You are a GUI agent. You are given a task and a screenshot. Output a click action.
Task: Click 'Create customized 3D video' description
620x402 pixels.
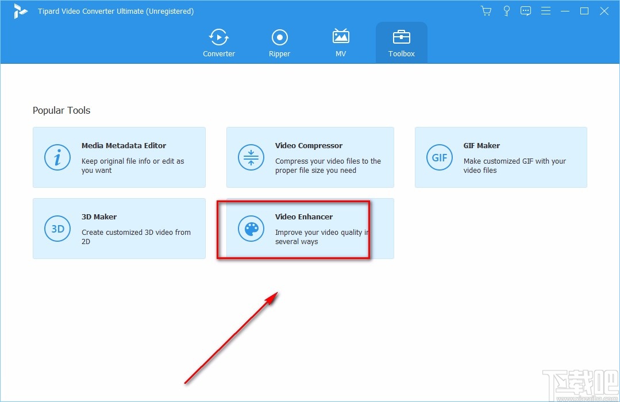pyautogui.click(x=136, y=237)
